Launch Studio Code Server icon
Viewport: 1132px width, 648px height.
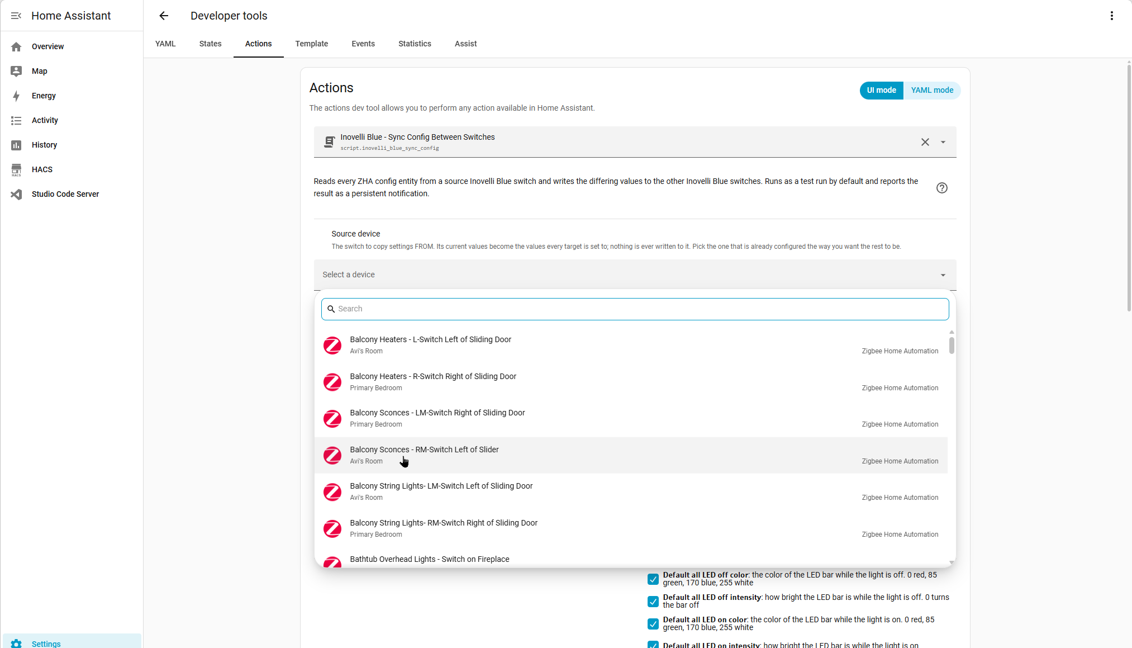pos(16,194)
